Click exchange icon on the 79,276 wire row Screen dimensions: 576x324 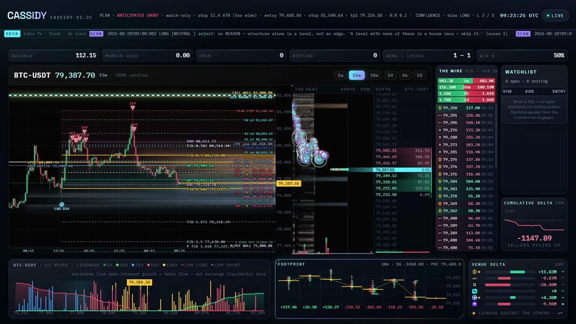[x=440, y=130]
